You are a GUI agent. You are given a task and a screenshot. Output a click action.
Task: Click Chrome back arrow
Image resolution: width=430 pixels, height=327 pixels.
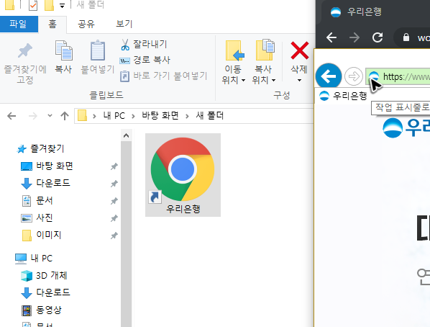coord(331,37)
